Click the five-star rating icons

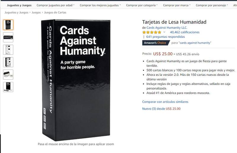(x=152, y=32)
